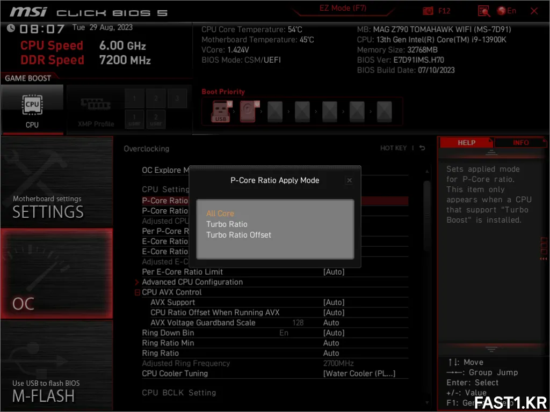Enable XMP profile 3
The width and height of the screenshot is (550, 412).
(x=177, y=99)
